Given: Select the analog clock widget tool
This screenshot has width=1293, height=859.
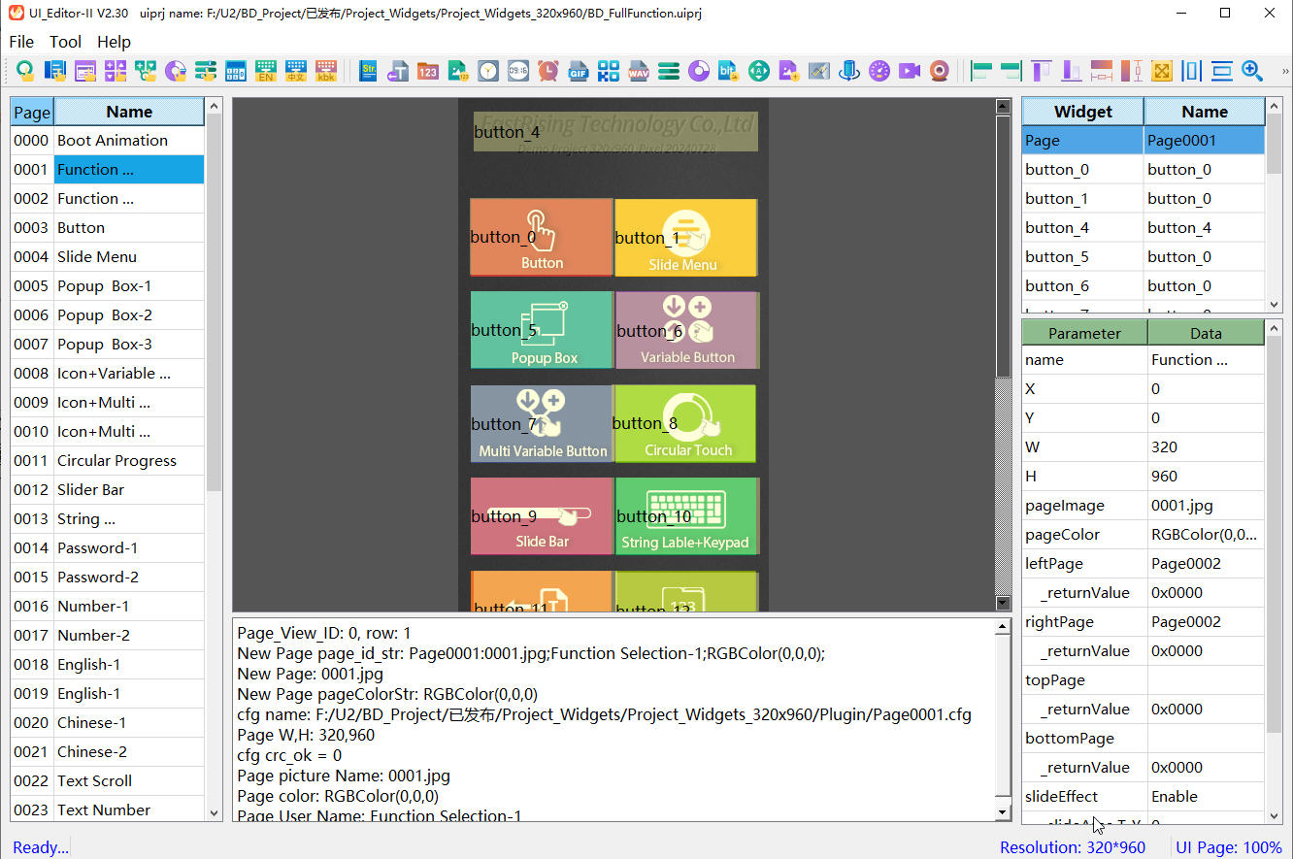Looking at the screenshot, I should click(x=488, y=71).
